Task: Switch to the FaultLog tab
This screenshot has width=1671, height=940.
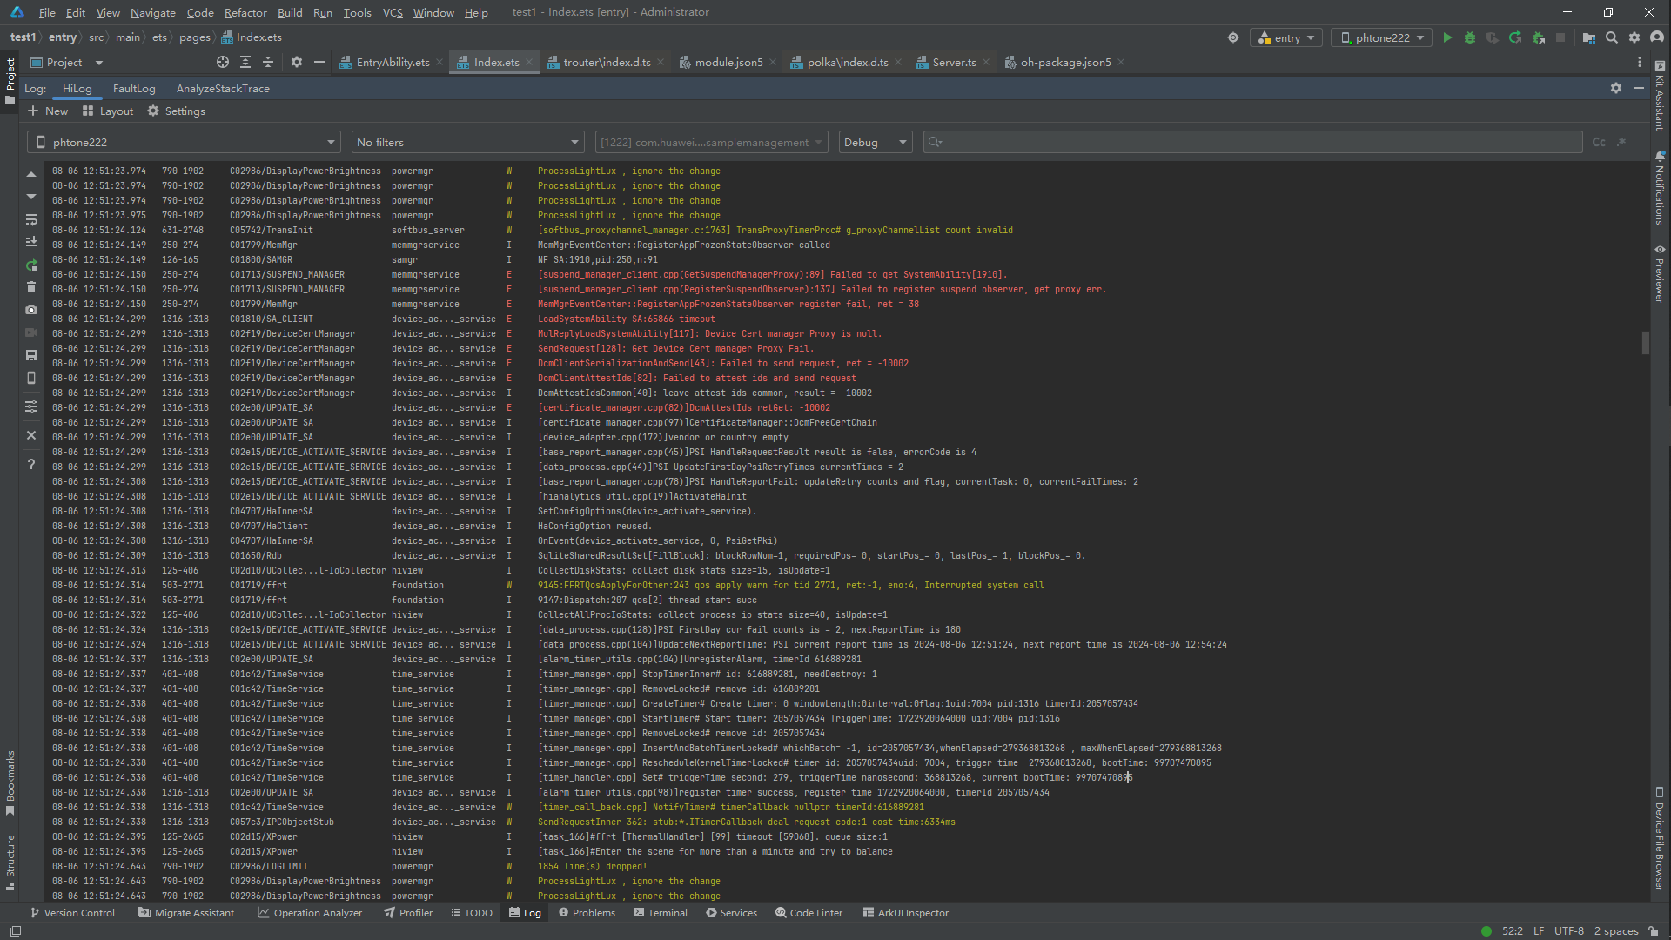Action: click(134, 88)
